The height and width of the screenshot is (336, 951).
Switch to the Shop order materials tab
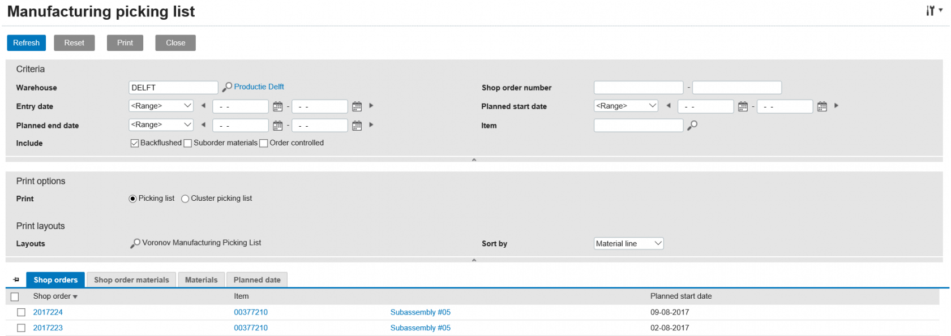(x=131, y=280)
